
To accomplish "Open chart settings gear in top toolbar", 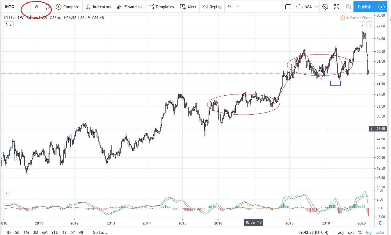I will coord(325,7).
